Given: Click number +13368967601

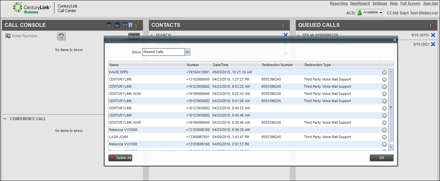Looking at the screenshot, I should [198, 137].
